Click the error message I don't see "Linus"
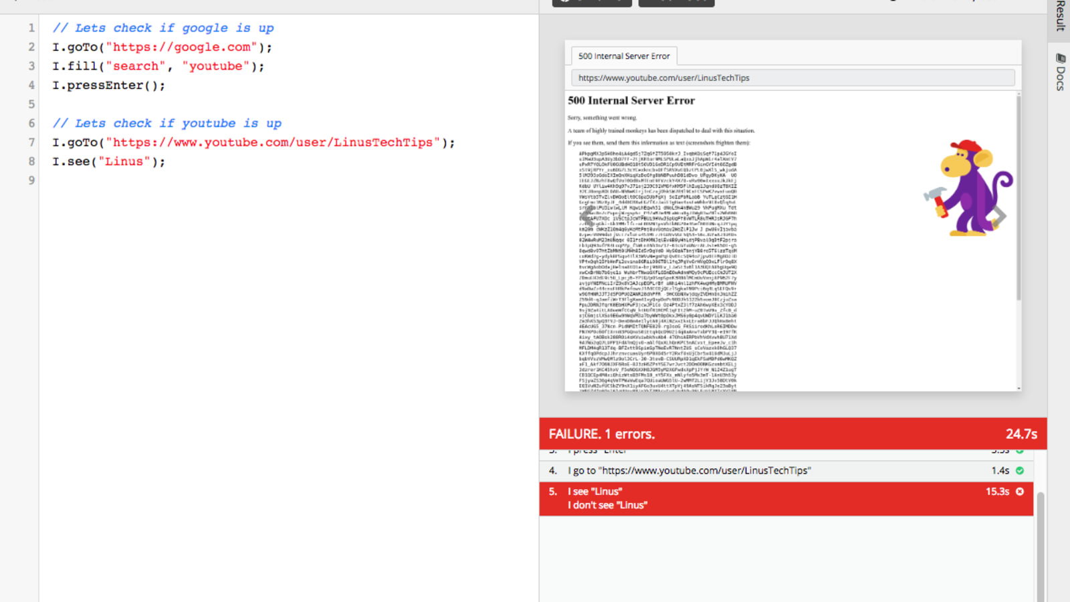 pyautogui.click(x=607, y=506)
